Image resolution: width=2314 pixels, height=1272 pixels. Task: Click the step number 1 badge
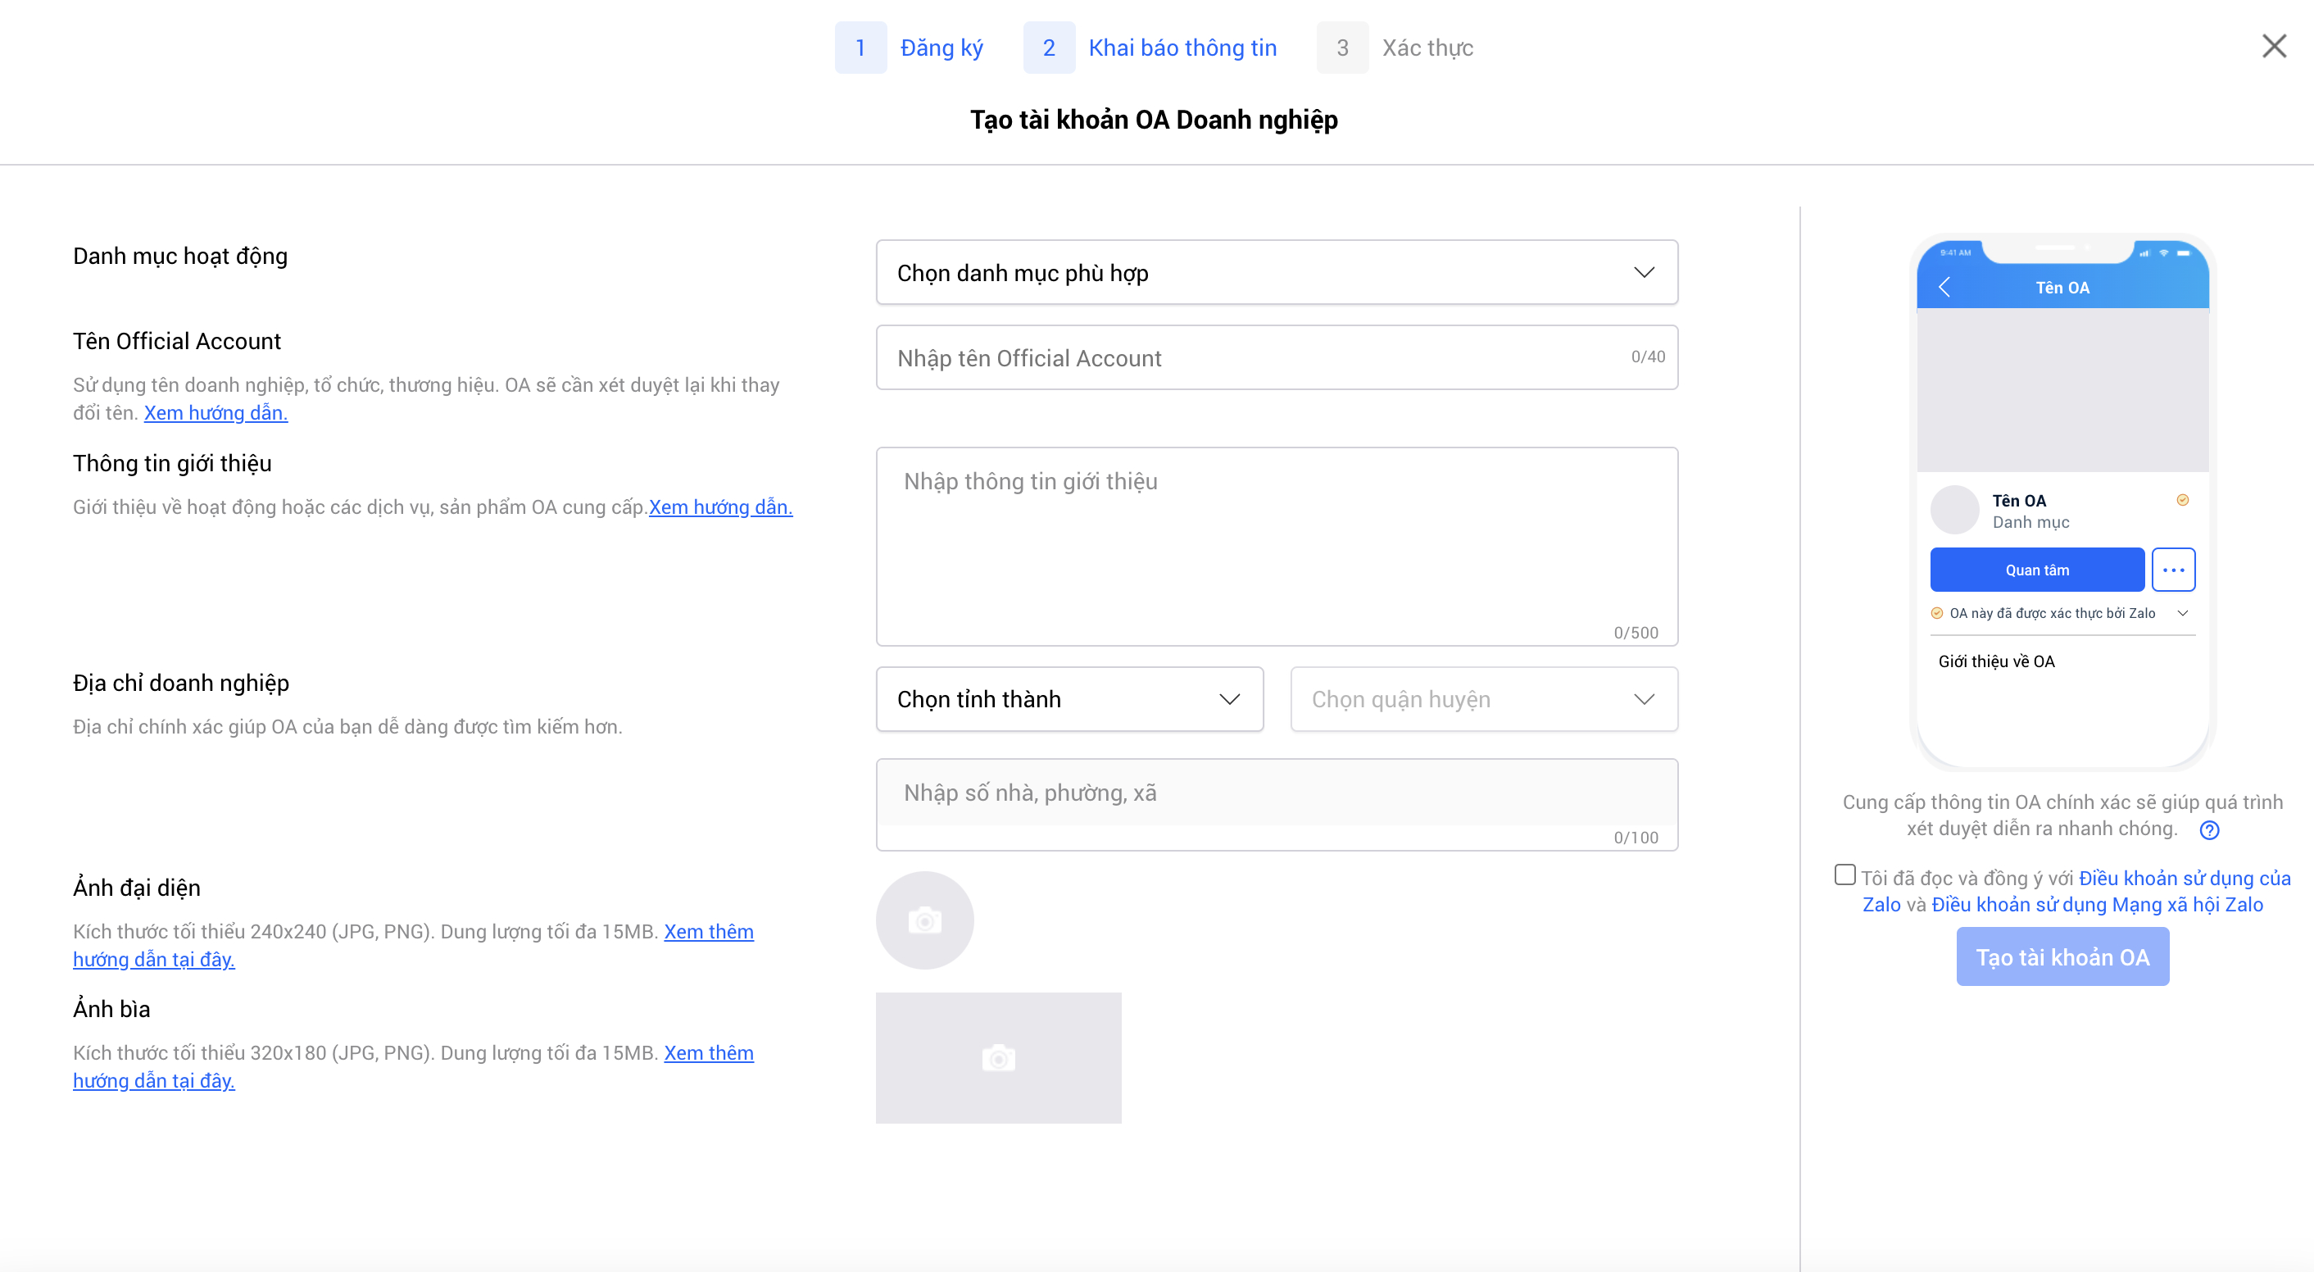tap(860, 48)
